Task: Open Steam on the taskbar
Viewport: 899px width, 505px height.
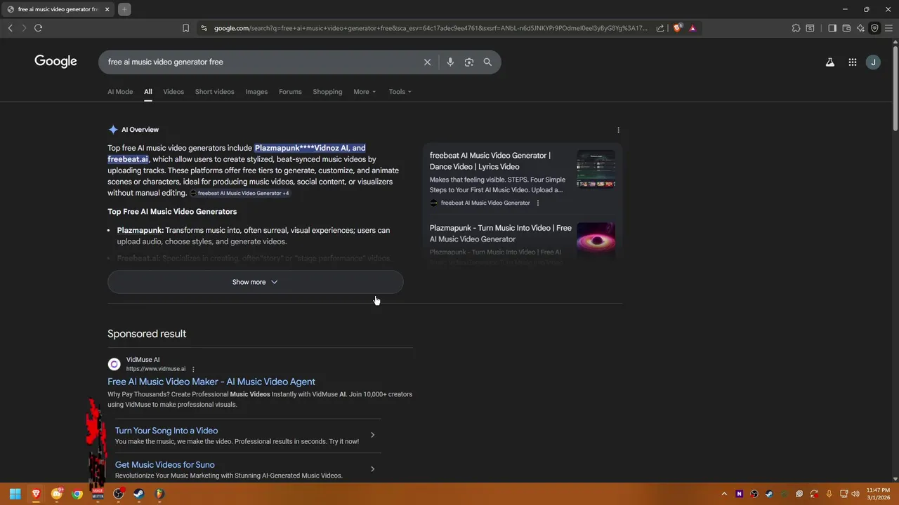Action: [139, 494]
